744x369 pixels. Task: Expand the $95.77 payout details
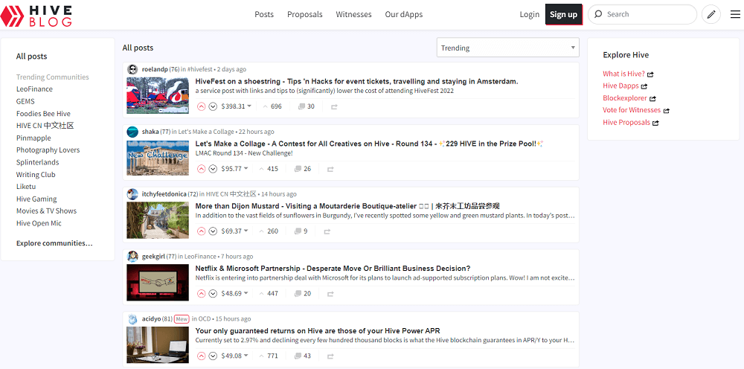234,168
